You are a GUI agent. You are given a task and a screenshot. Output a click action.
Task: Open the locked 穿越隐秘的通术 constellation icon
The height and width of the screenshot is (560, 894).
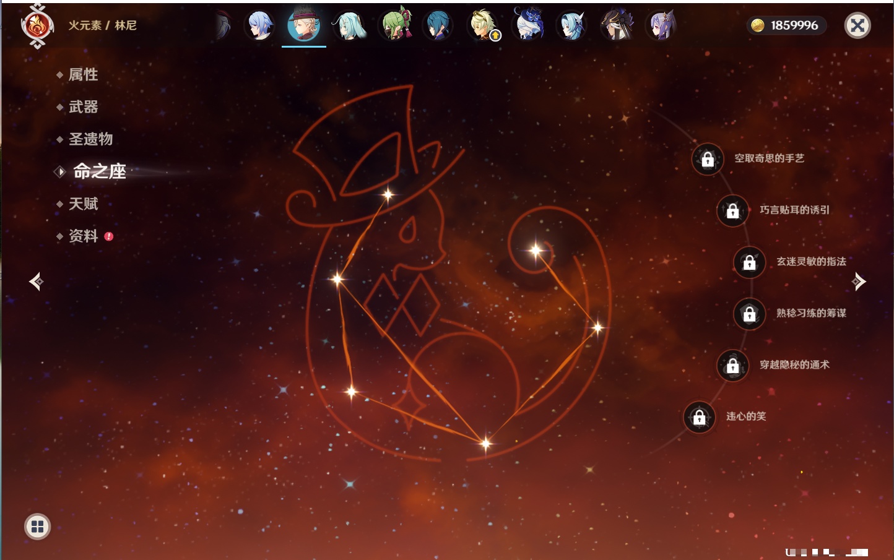point(733,366)
